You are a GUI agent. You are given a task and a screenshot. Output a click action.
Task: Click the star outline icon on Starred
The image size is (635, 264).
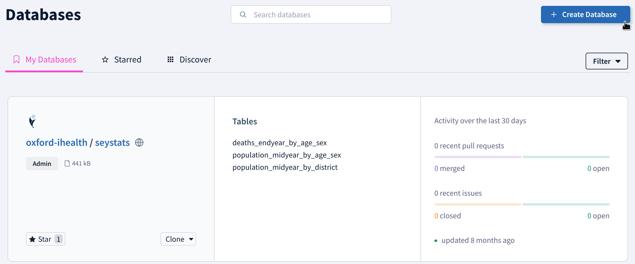[105, 60]
